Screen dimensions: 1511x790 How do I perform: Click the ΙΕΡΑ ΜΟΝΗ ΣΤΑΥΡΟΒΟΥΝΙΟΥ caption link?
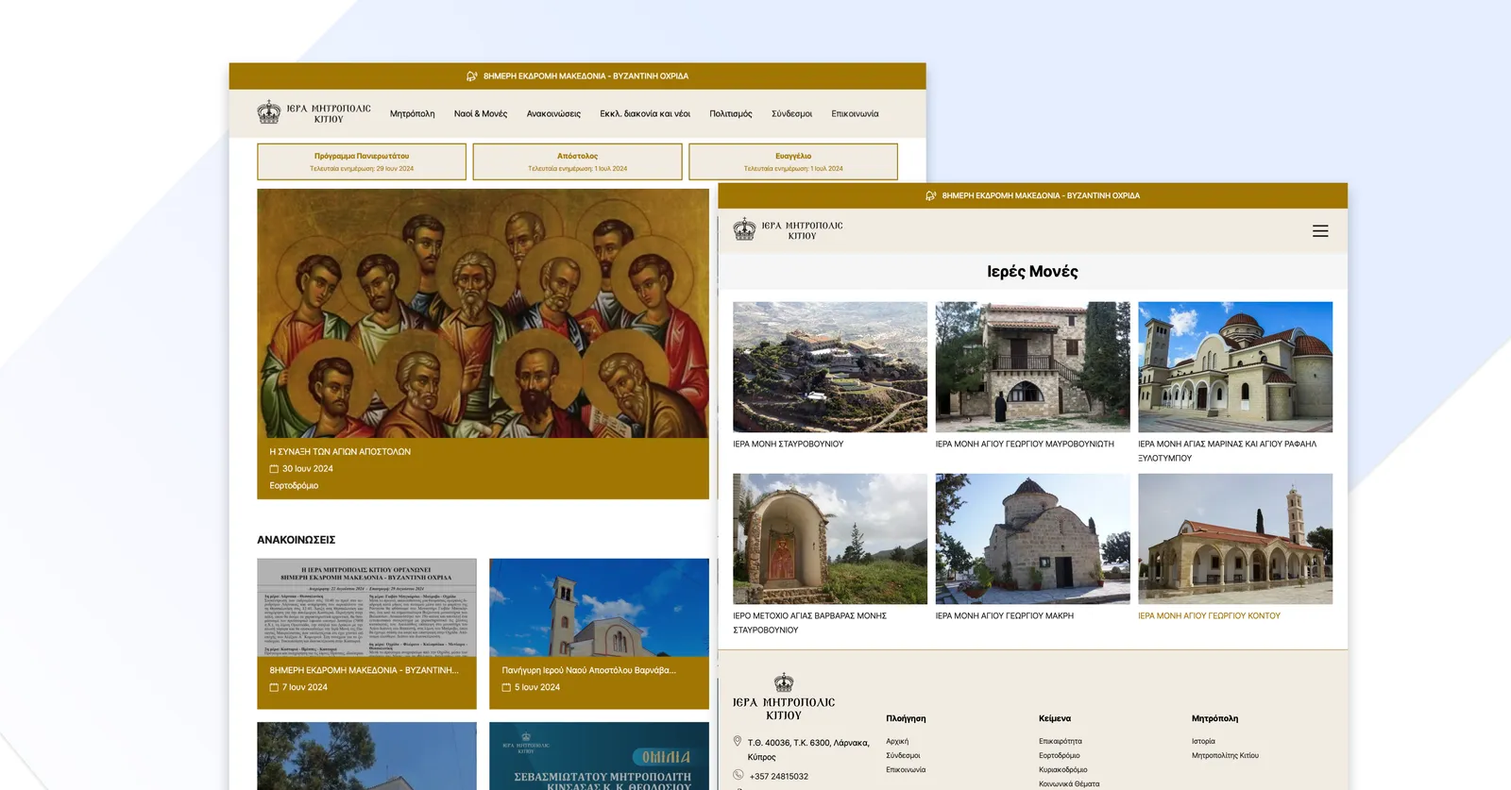[789, 445]
